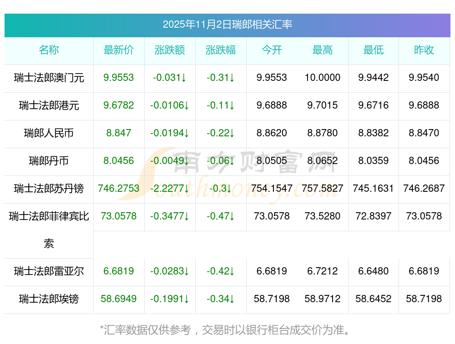Click the 最新价 column header
The image size is (455, 344).
point(119,50)
